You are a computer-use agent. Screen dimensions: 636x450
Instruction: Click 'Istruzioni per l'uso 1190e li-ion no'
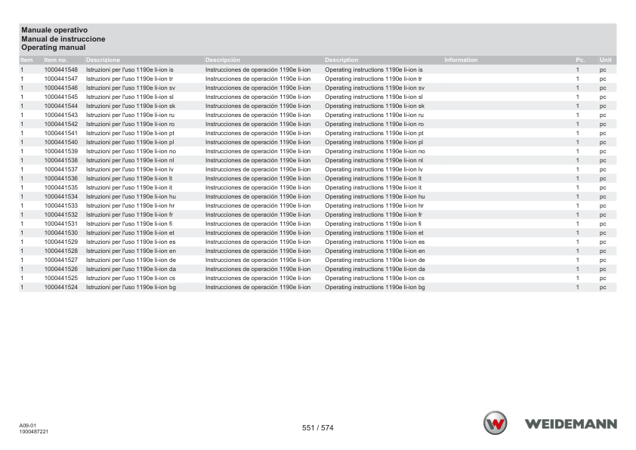point(131,151)
